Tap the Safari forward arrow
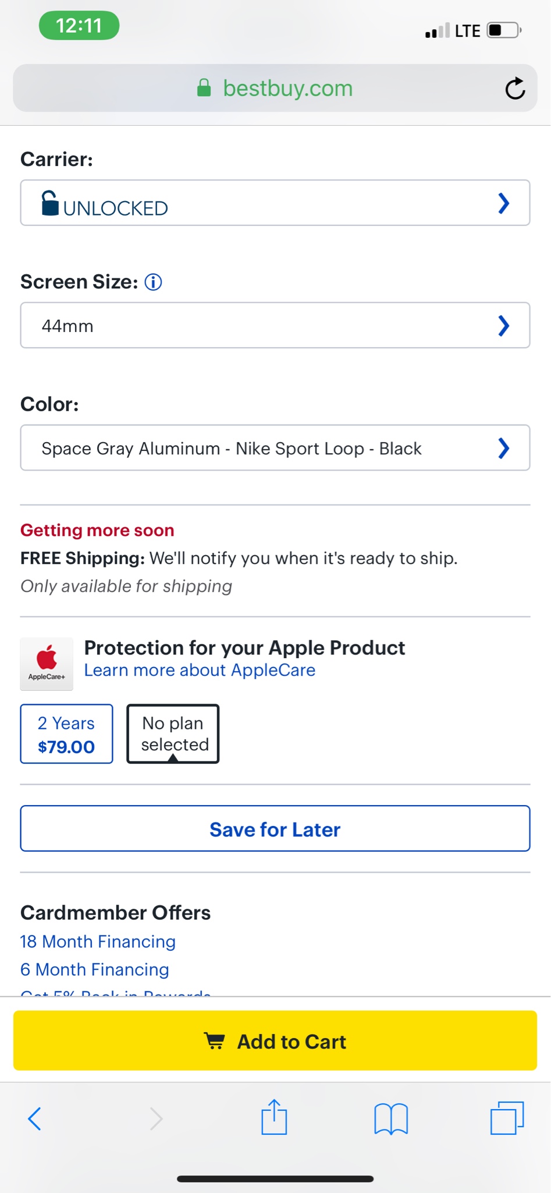Screen dimensions: 551x1193 click(156, 1118)
